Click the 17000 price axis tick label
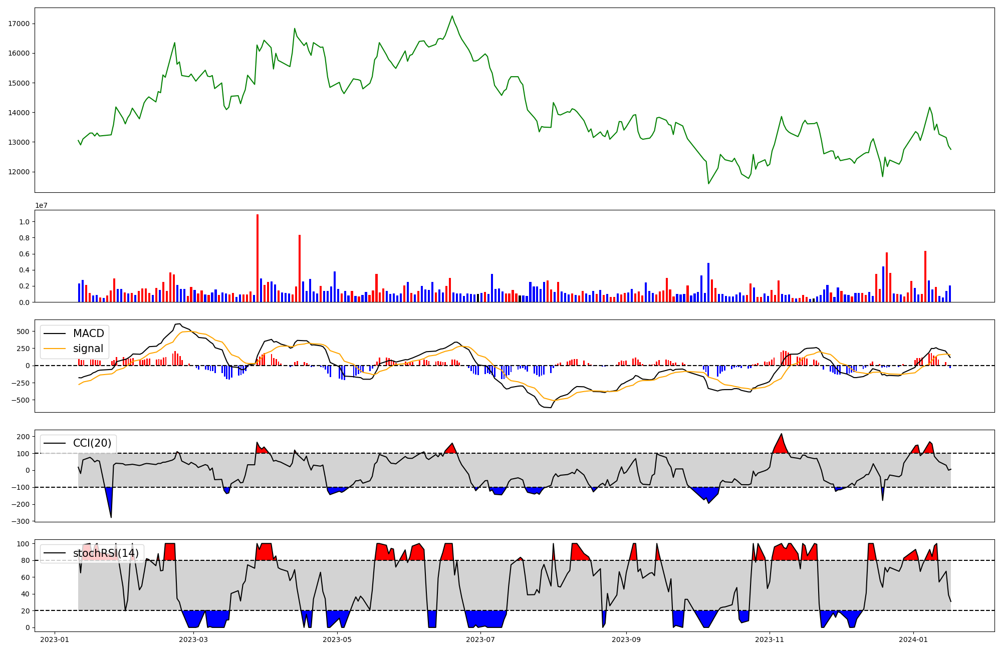 [x=19, y=24]
